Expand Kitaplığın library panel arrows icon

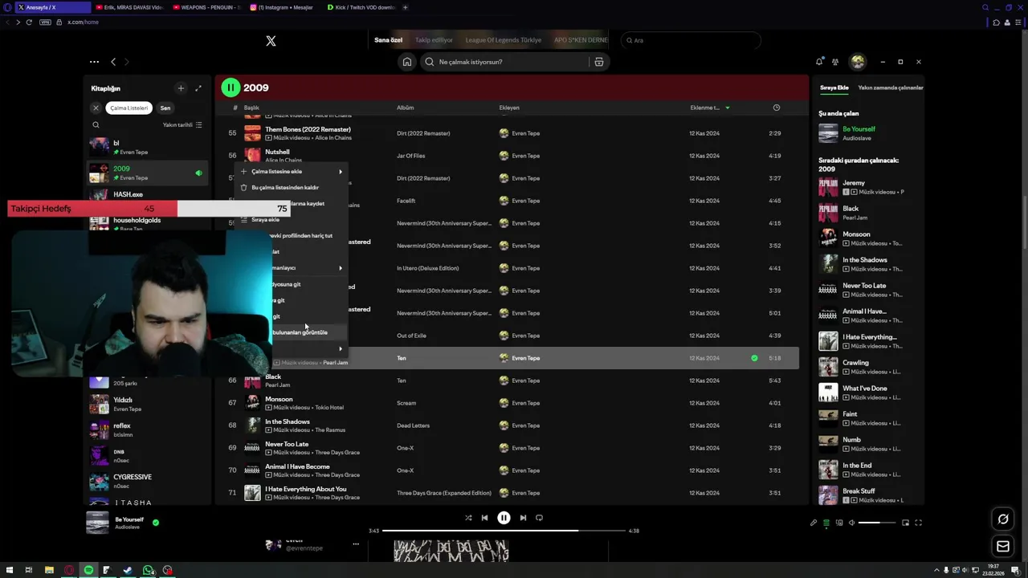[x=198, y=88]
